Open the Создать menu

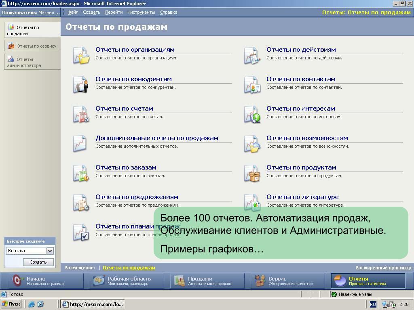(x=92, y=12)
